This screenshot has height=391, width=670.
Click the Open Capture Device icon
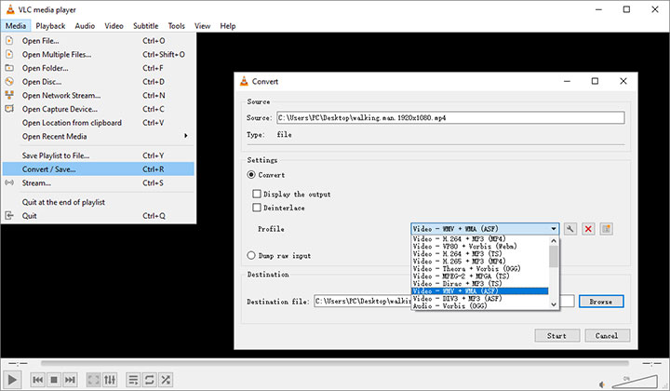click(x=9, y=109)
